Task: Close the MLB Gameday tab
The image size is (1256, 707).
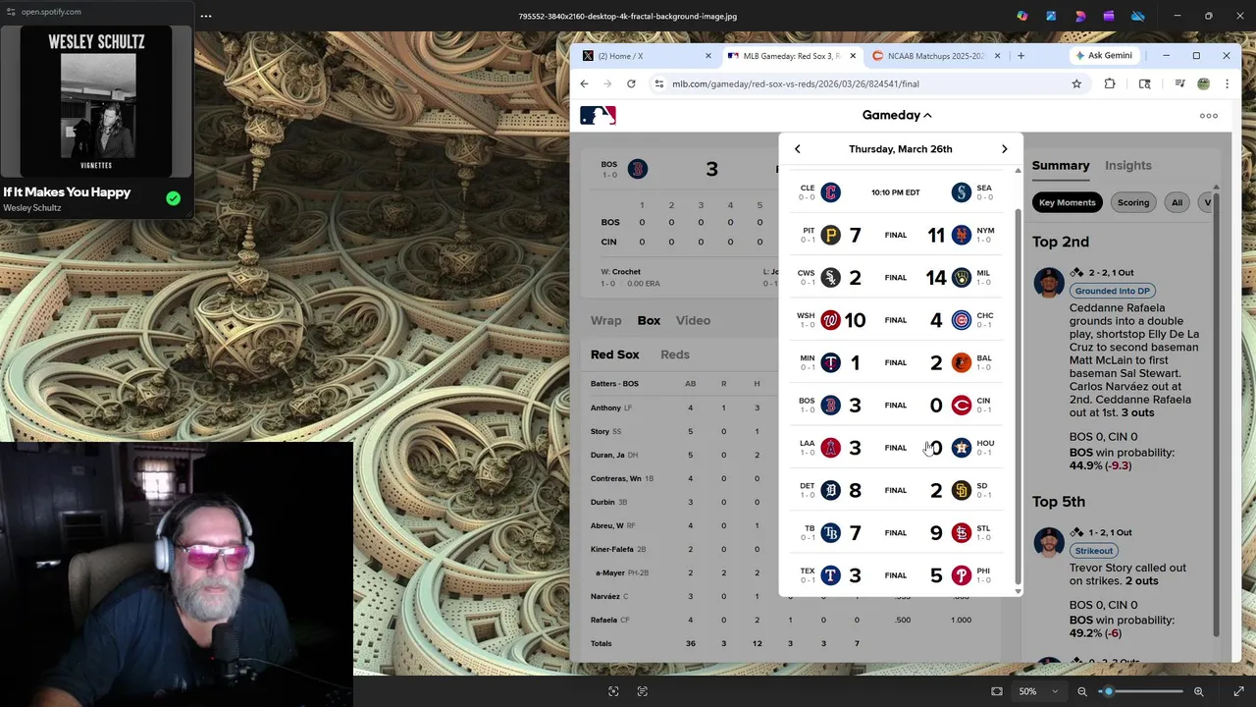Action: pyautogui.click(x=853, y=56)
